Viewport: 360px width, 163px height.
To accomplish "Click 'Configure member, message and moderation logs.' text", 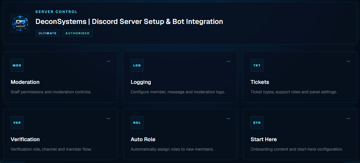I will pos(178,92).
